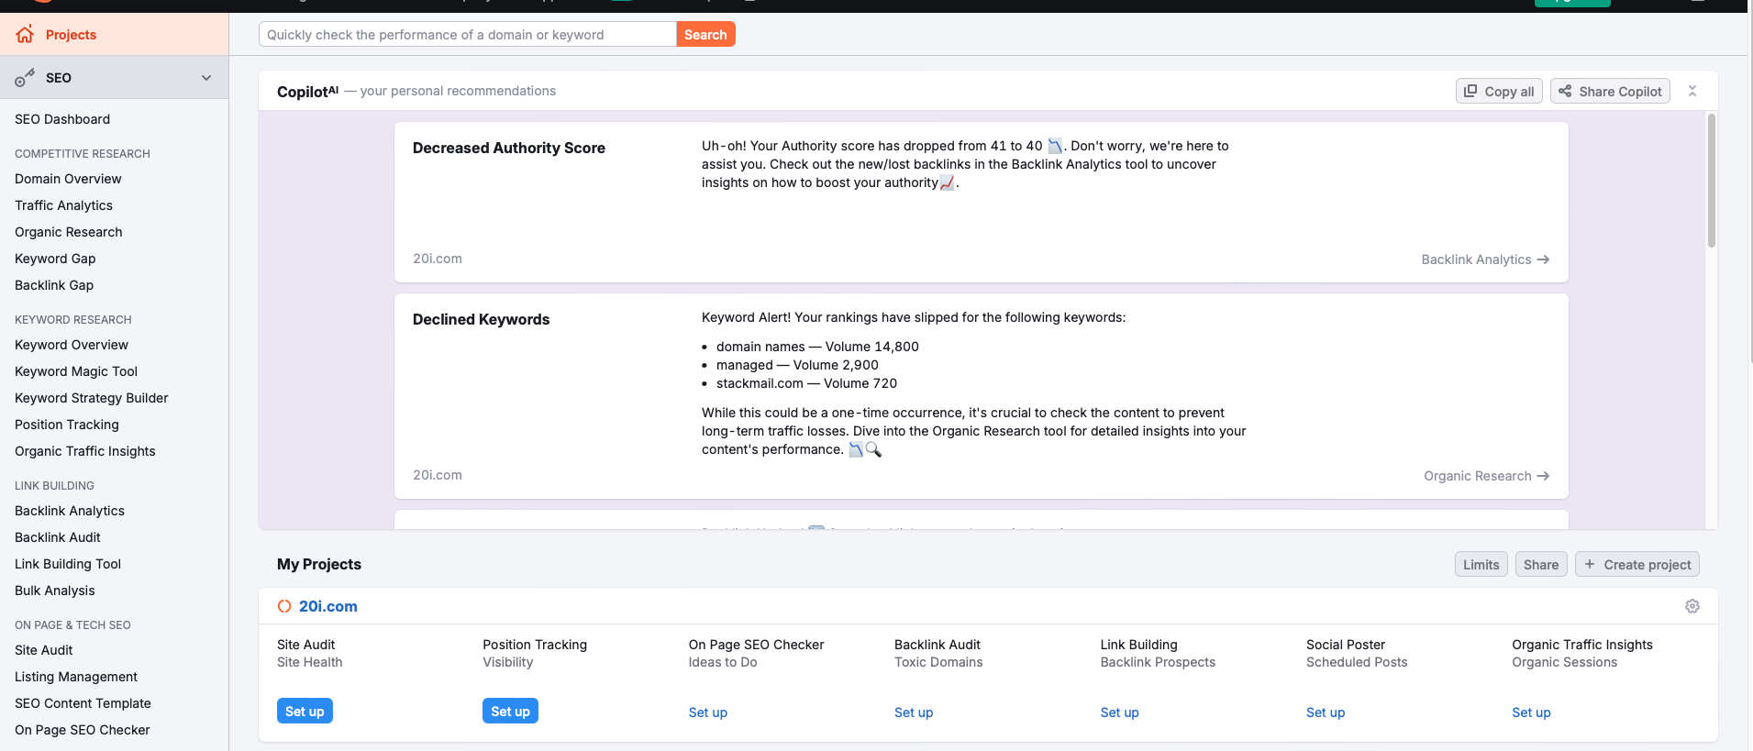Click the plus icon on Create project

(x=1590, y=564)
